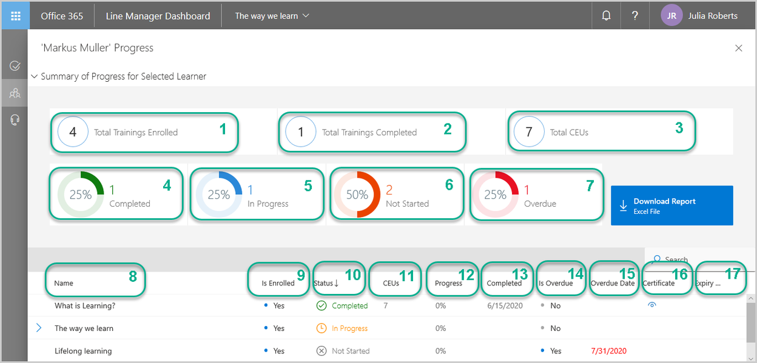View the certificate for What is Learning?
This screenshot has width=757, height=363.
tap(652, 305)
